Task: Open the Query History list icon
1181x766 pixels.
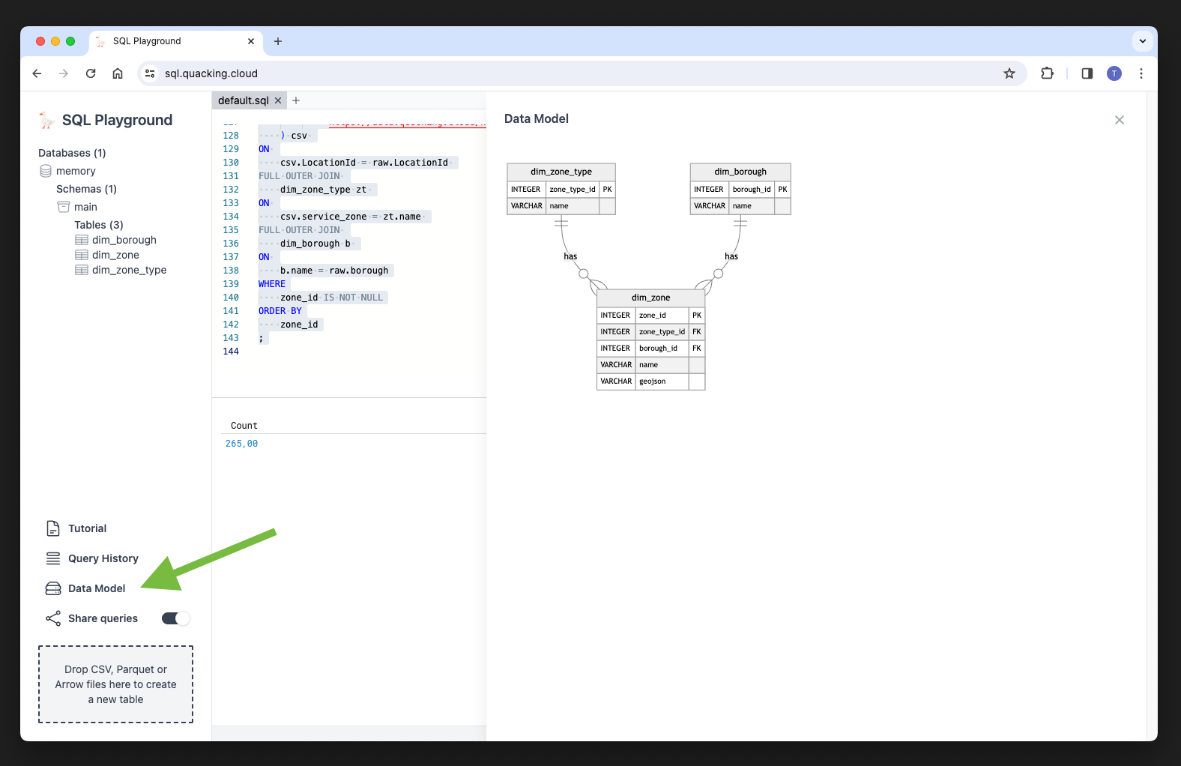Action: pyautogui.click(x=53, y=558)
